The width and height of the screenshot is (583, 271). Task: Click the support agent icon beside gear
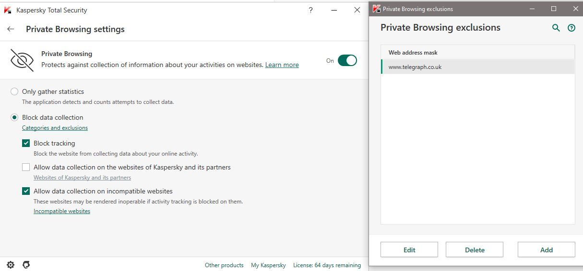26,265
